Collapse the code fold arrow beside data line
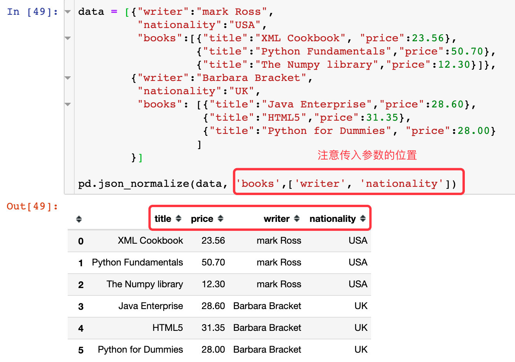Image resolution: width=515 pixels, height=362 pixels. point(68,12)
